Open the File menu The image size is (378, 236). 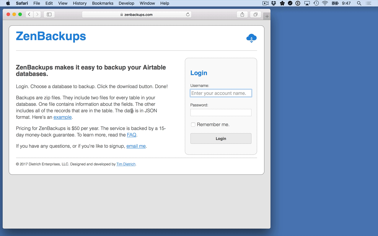37,3
